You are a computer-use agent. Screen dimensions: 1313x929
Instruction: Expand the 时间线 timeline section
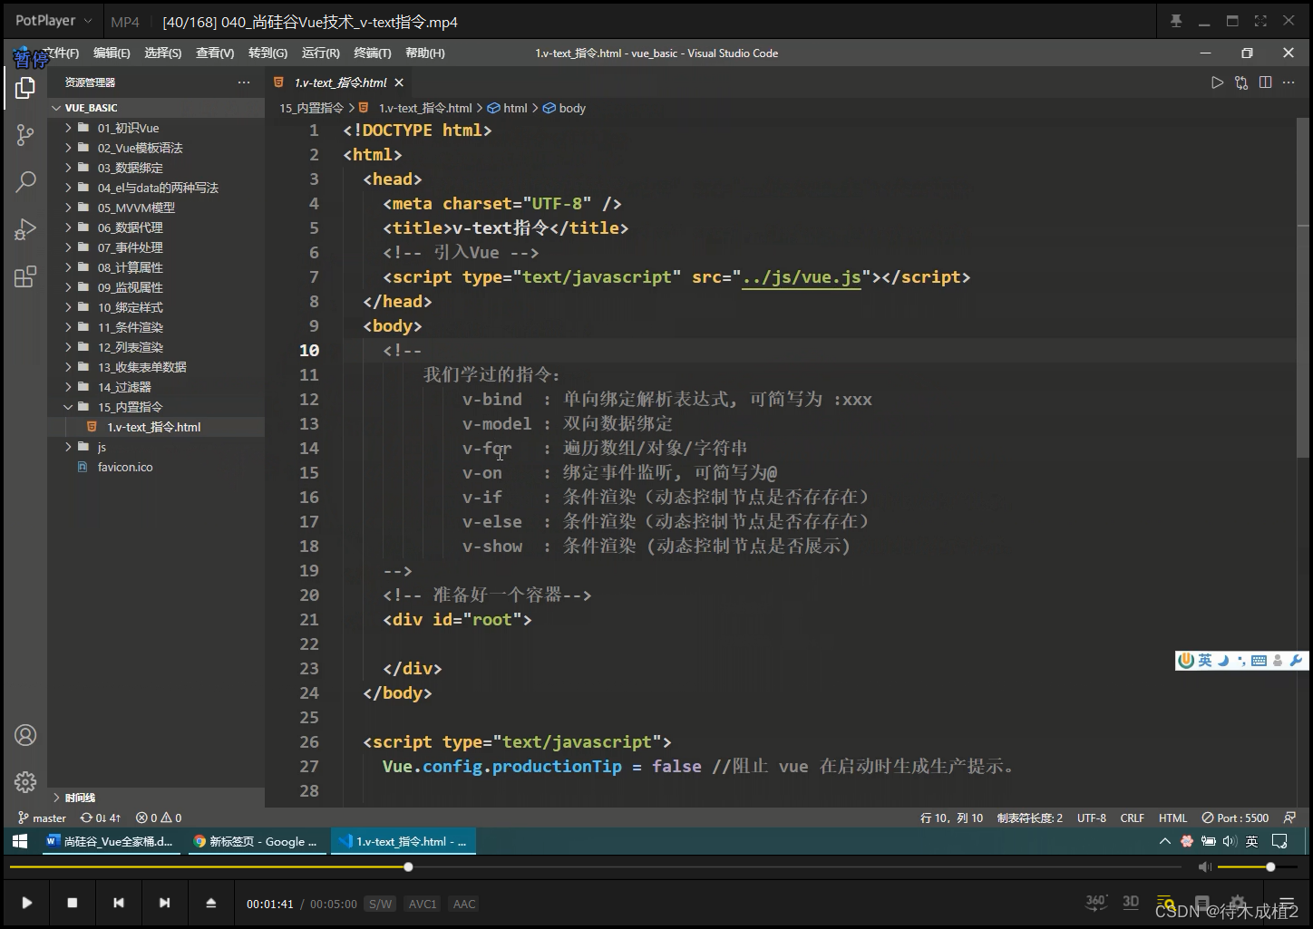coord(156,798)
